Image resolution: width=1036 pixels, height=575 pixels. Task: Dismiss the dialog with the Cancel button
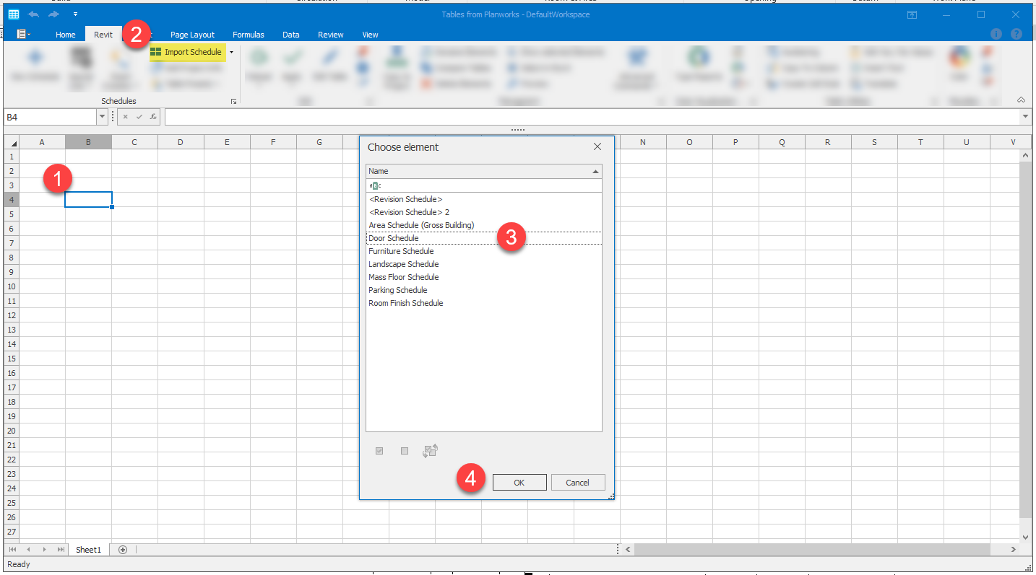(578, 482)
